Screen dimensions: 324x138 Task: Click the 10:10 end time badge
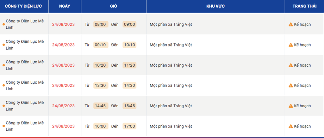point(129,45)
